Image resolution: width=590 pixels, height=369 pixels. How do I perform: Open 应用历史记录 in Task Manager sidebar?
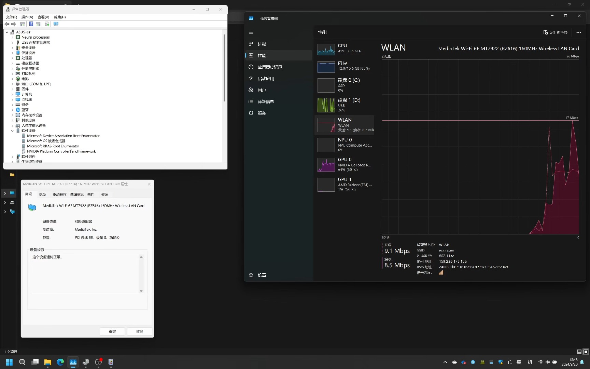(279, 67)
